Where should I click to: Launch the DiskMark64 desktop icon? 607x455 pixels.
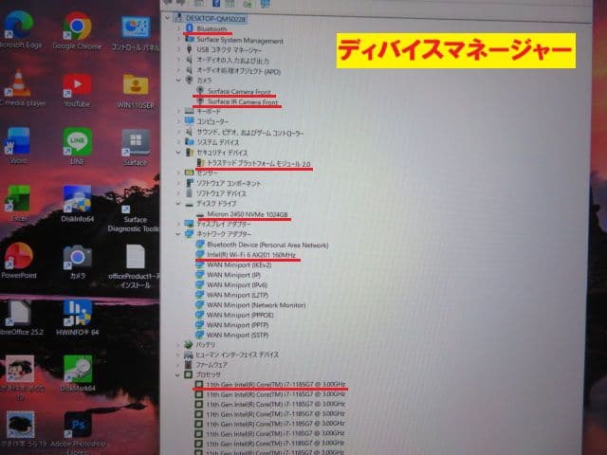click(x=77, y=370)
